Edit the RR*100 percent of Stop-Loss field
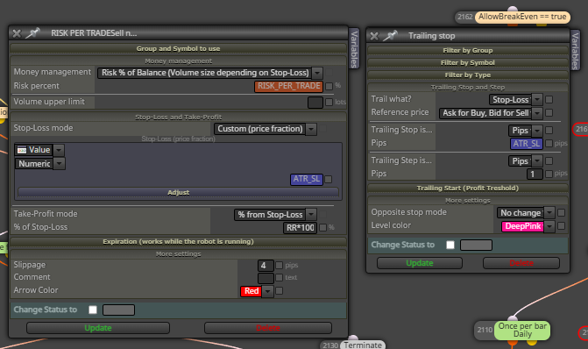The width and height of the screenshot is (588, 349). [x=300, y=227]
